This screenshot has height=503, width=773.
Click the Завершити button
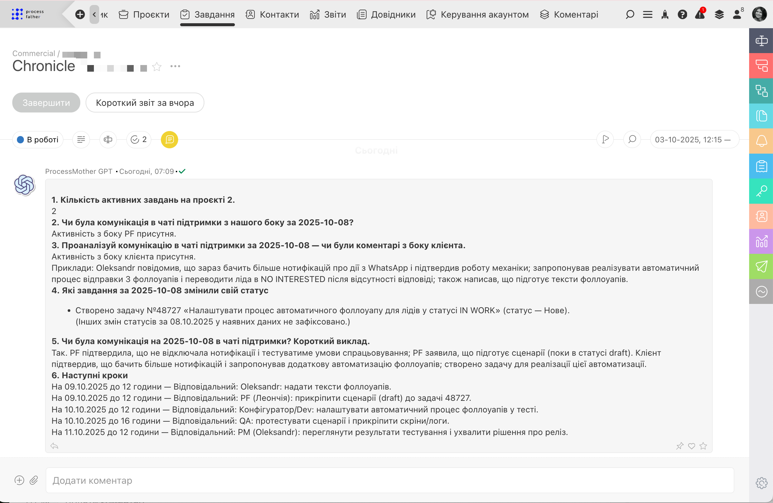pos(46,103)
